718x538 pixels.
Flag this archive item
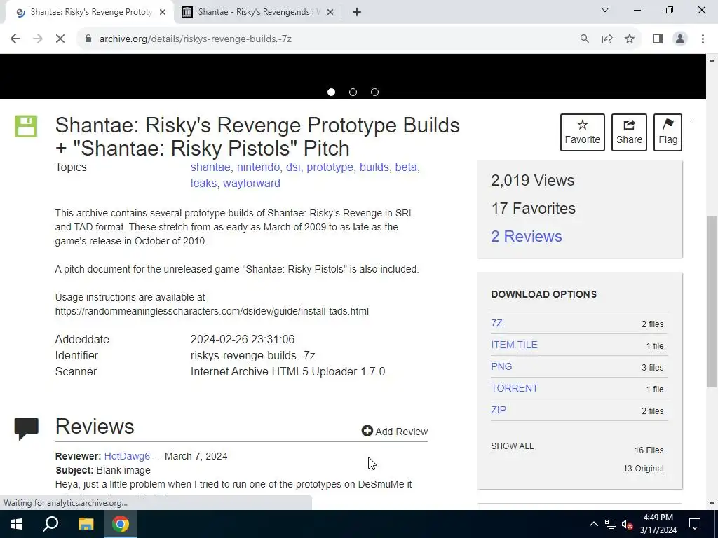(668, 132)
